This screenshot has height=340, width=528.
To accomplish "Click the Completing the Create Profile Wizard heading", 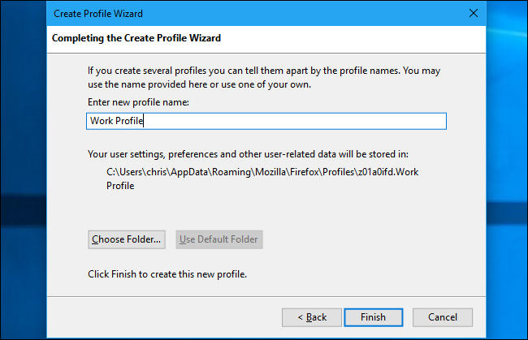I will [x=136, y=38].
